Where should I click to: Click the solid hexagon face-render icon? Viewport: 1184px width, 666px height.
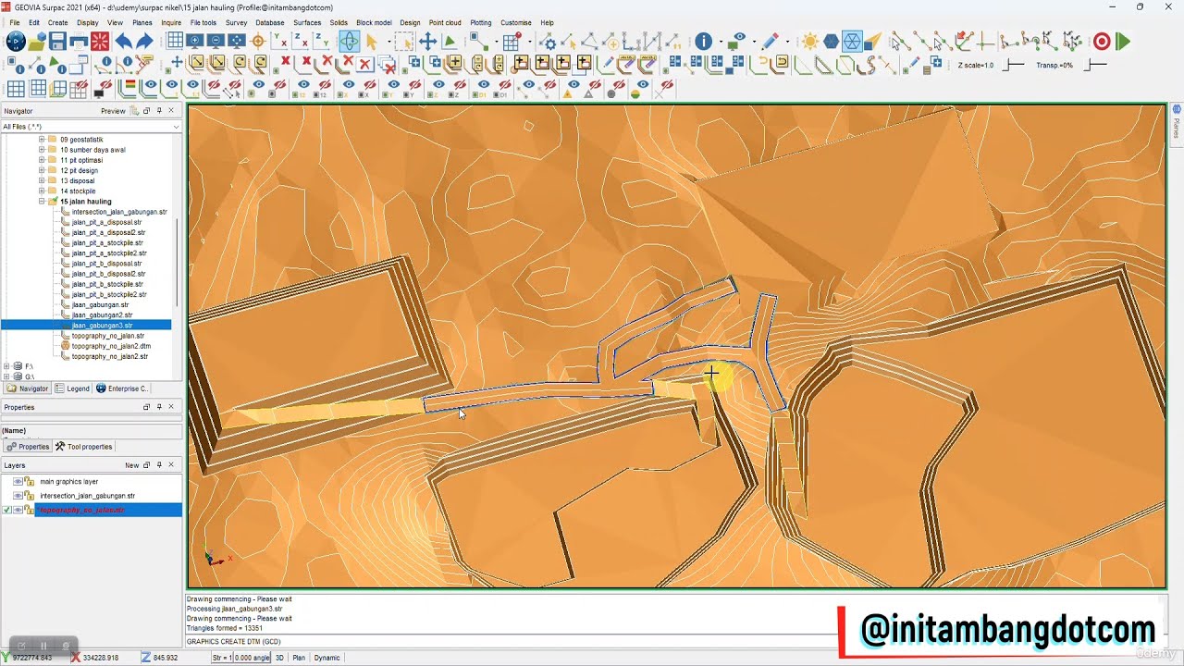[x=832, y=42]
